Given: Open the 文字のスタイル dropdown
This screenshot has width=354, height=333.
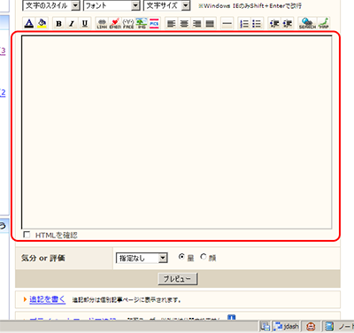Looking at the screenshot, I should click(x=51, y=5).
